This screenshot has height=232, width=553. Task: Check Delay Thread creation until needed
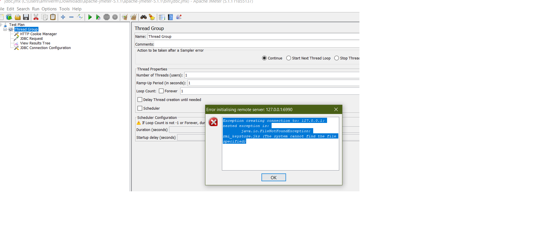pos(140,100)
